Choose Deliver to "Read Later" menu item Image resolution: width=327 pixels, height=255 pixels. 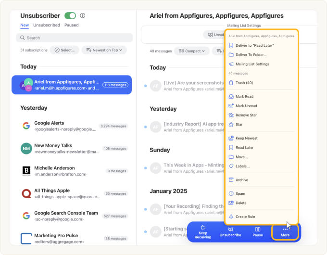(x=261, y=45)
